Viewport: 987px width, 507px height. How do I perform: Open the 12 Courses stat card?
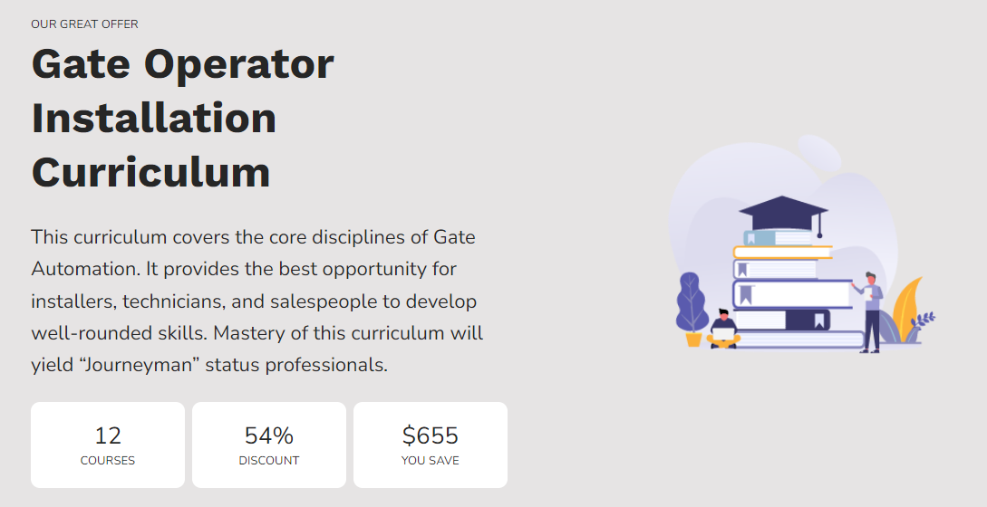click(x=108, y=445)
